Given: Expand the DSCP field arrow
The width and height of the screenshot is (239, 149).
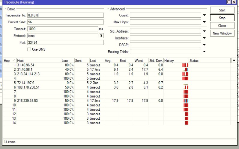Looking at the screenshot, I should 204,45.
